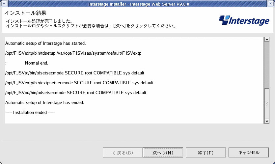Screen dimensions: 275x164
Task: Click the 次へ >(N) button
Action: [163, 152]
